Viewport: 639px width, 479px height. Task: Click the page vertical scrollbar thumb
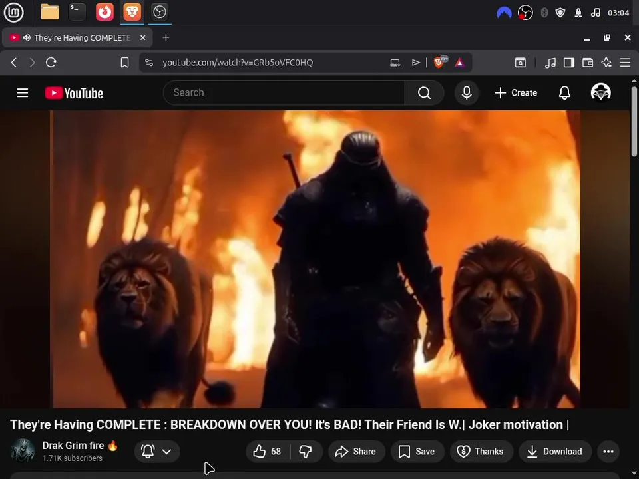[x=634, y=121]
